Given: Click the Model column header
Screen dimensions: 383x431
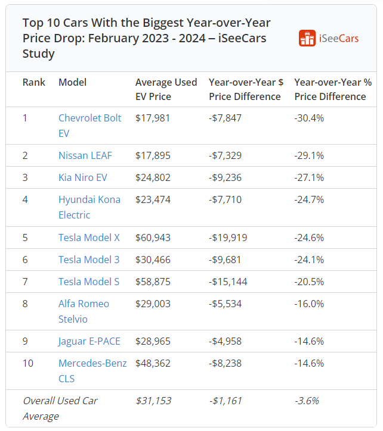Looking at the screenshot, I should tap(72, 82).
